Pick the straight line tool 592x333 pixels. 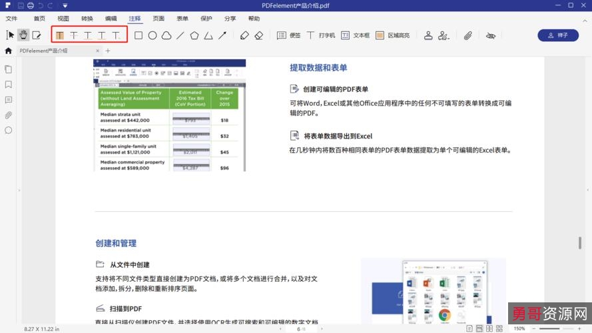click(x=180, y=35)
